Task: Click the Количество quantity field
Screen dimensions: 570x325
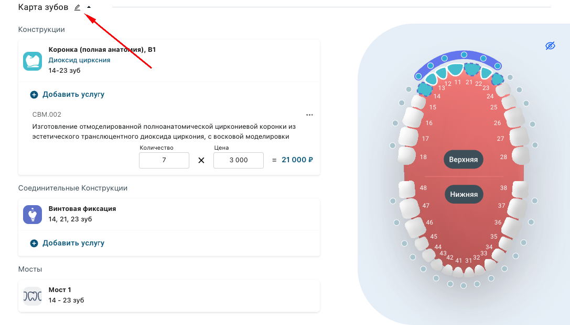Action: pos(164,160)
